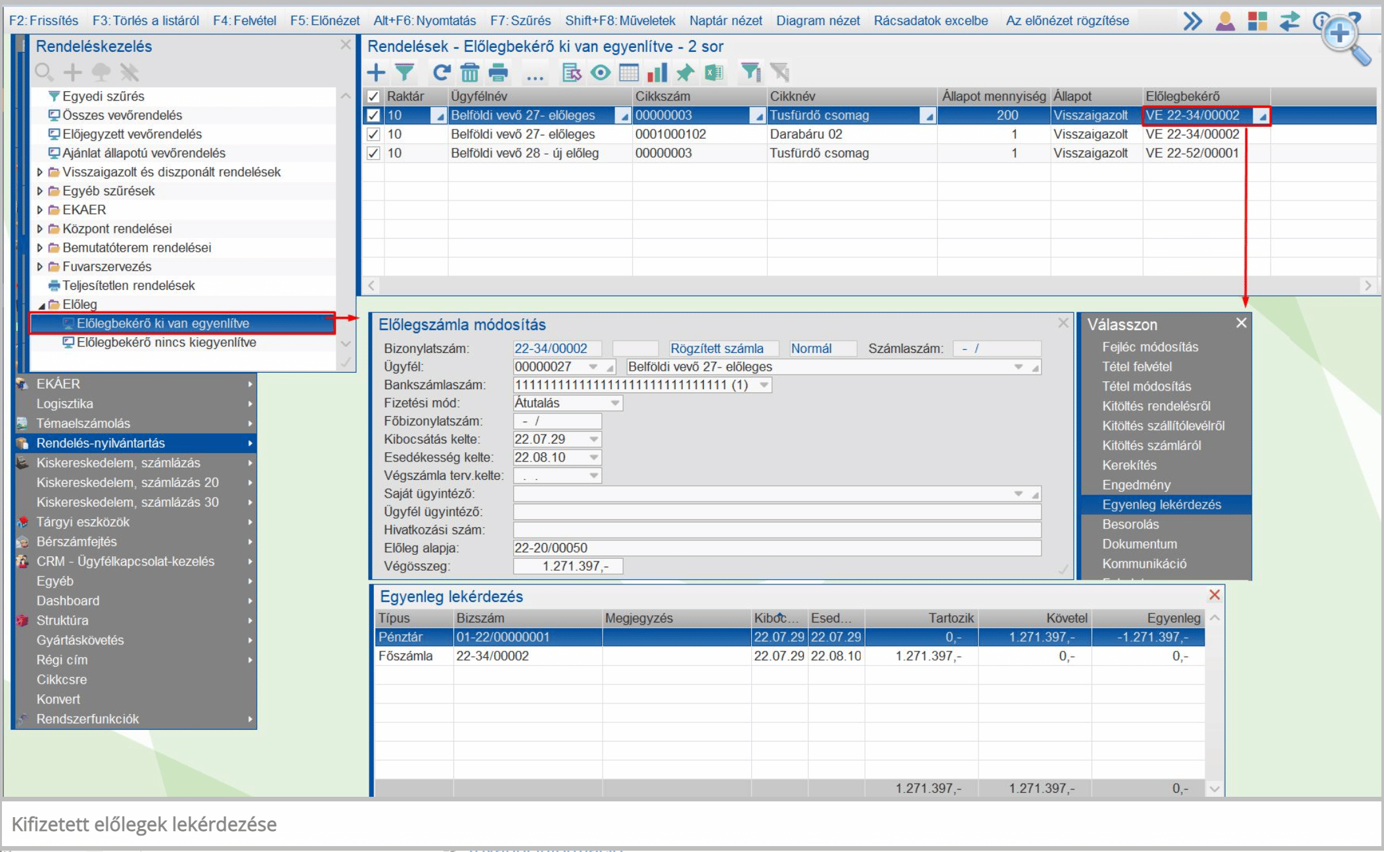The width and height of the screenshot is (1384, 852).
Task: Click the green funnel filter icon
Action: point(405,72)
